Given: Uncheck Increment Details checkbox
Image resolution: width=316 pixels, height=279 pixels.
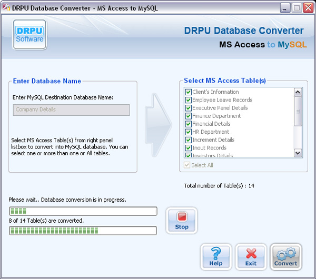Looking at the screenshot, I should click(x=188, y=140).
